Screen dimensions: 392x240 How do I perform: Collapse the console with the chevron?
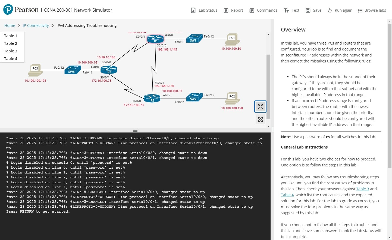point(261,138)
